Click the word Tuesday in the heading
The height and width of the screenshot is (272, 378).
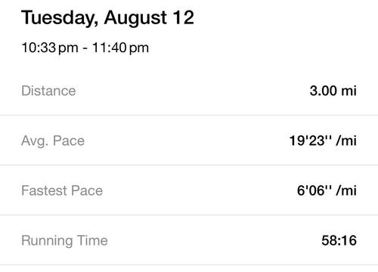point(60,18)
